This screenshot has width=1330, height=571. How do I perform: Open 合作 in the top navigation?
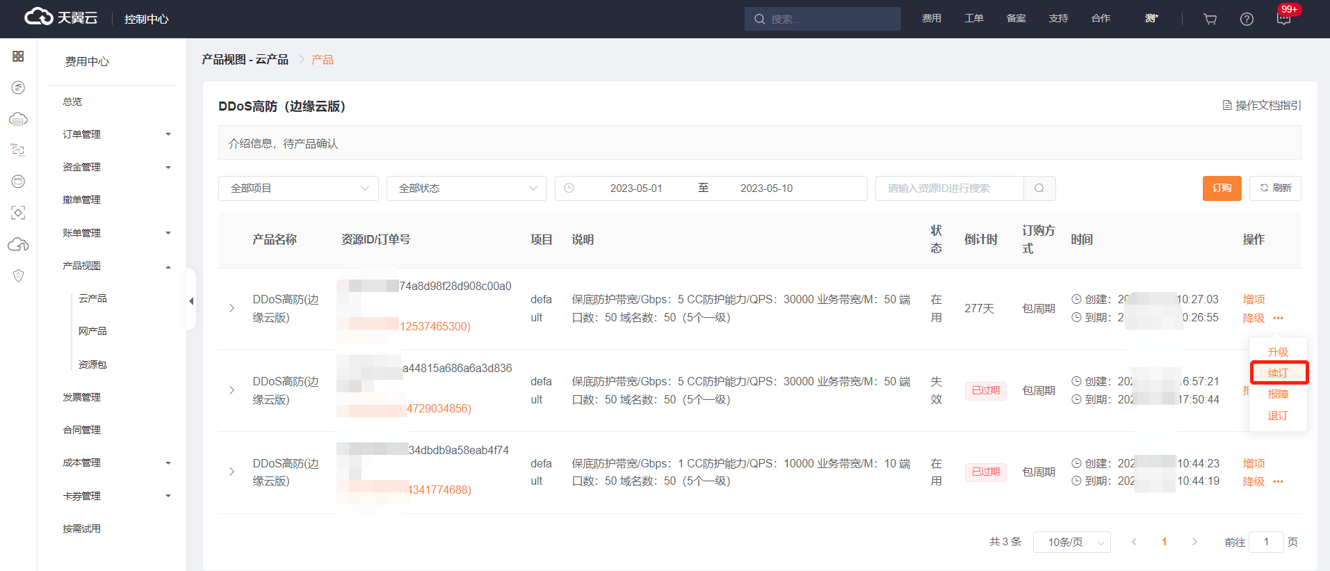click(1101, 18)
